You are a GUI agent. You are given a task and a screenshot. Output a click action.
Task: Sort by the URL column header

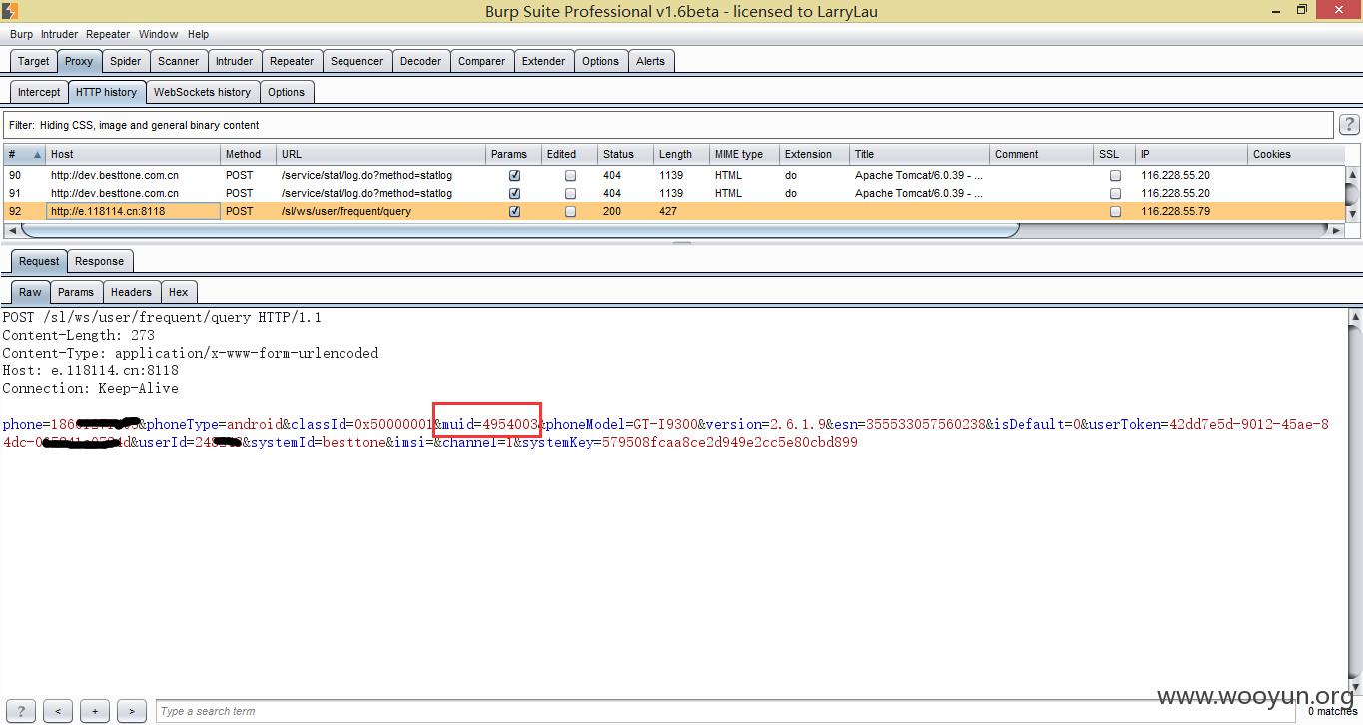click(x=380, y=154)
